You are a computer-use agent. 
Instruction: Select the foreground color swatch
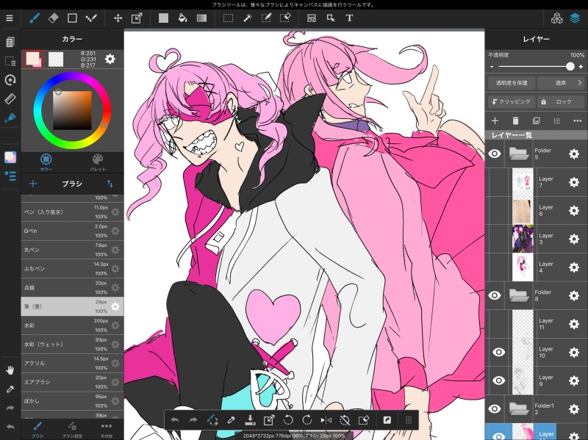[x=32, y=59]
